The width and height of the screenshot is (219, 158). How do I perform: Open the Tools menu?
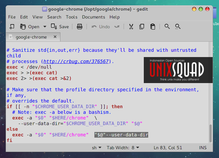[x=72, y=17]
